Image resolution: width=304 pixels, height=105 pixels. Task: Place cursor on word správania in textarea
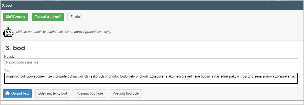(288, 76)
